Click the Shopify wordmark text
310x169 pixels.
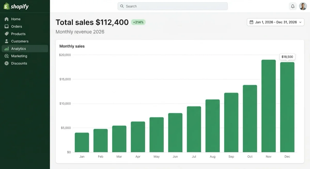[x=20, y=7]
